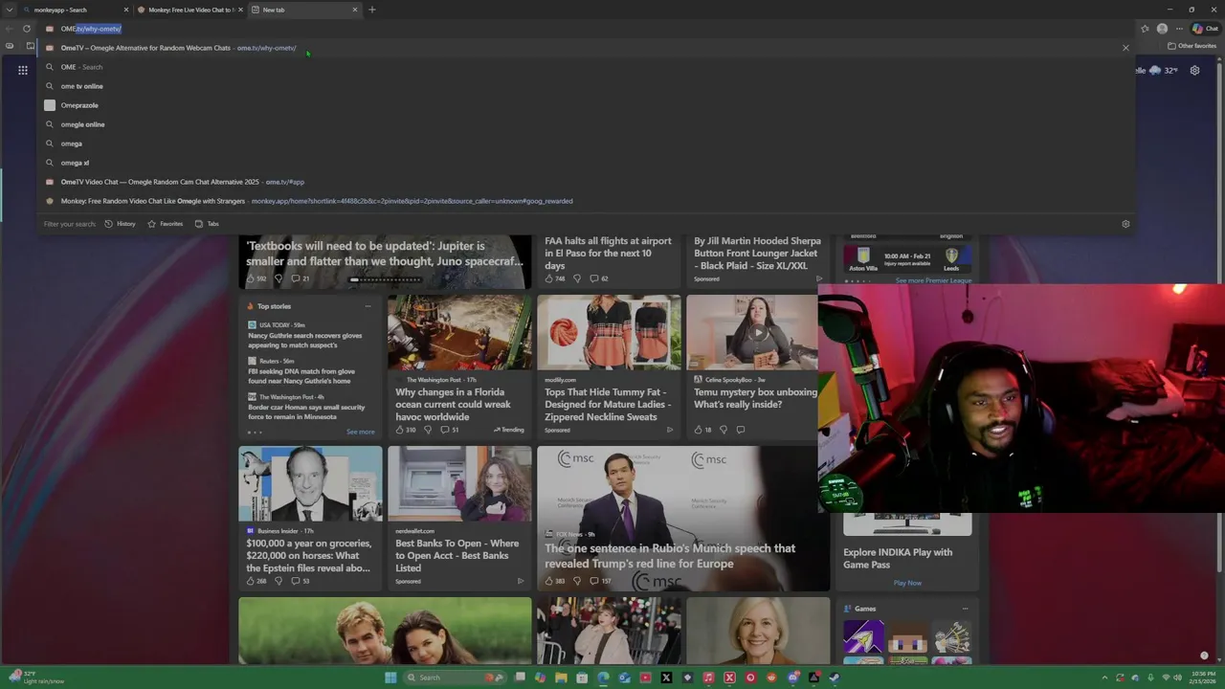The image size is (1225, 689).
Task: Open the Games widget options menu
Action: click(x=965, y=609)
